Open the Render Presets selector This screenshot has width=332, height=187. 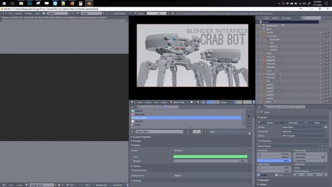[288, 146]
